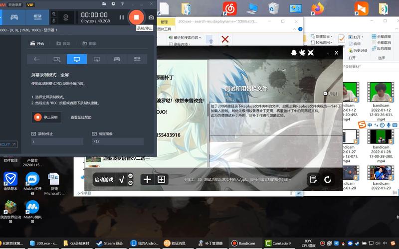Select the gamepad game recording mode
Image resolution: width=399 pixels, height=249 pixels.
coord(117,59)
